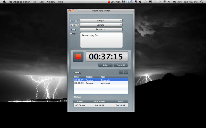Click the menu bar clock showing Sun 7:23 PM

point(191,2)
